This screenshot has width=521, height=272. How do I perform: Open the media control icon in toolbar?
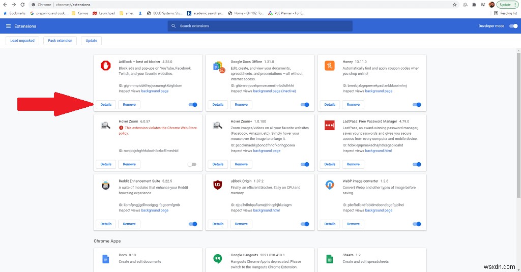483,5
